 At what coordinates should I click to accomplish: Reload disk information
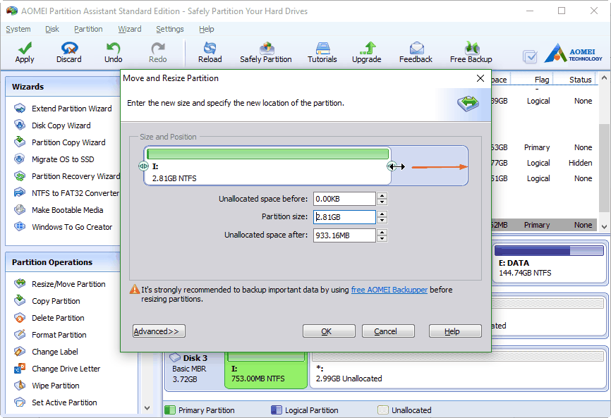point(210,51)
